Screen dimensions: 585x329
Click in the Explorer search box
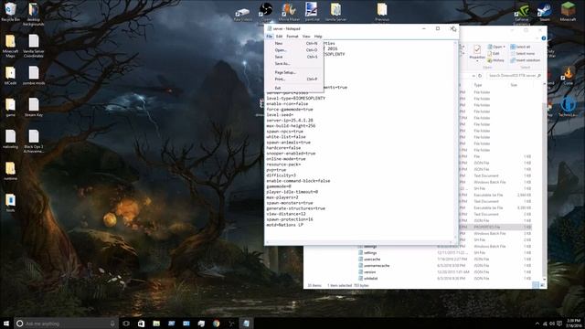point(515,75)
